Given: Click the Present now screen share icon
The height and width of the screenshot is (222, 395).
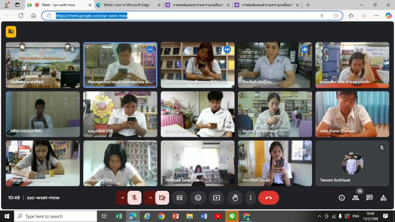Looking at the screenshot, I should point(216,198).
